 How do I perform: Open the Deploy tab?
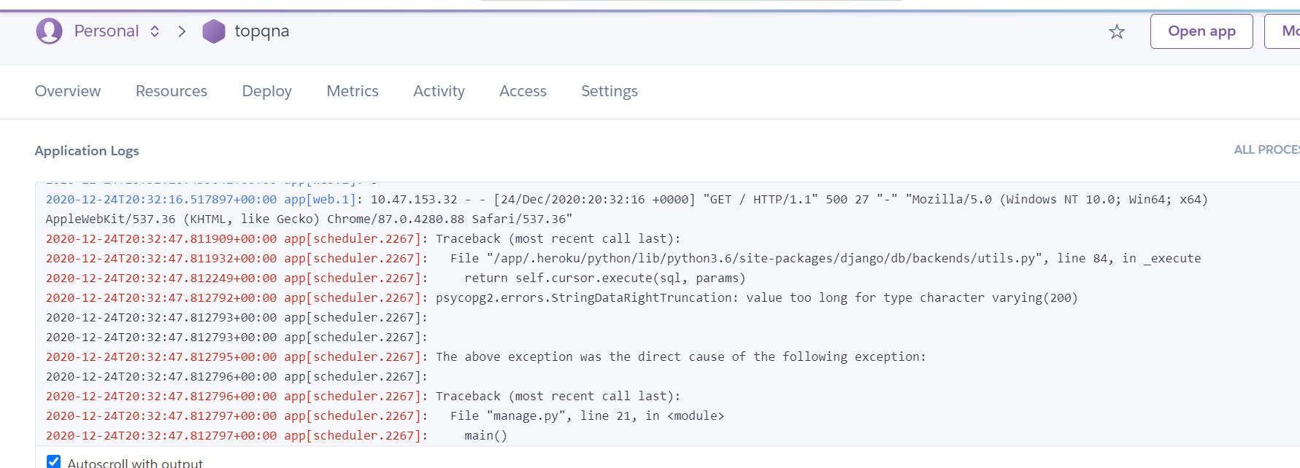point(267,91)
